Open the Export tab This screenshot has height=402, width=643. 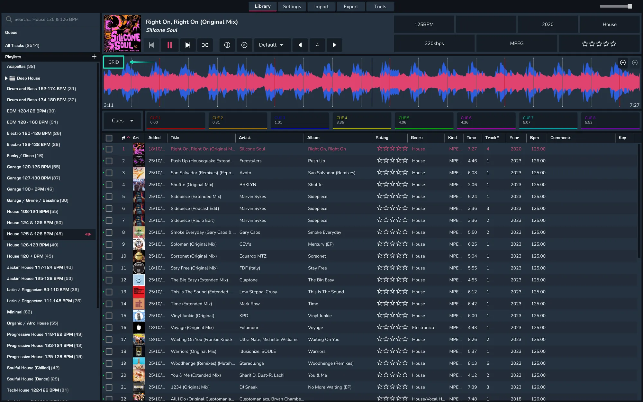point(350,6)
